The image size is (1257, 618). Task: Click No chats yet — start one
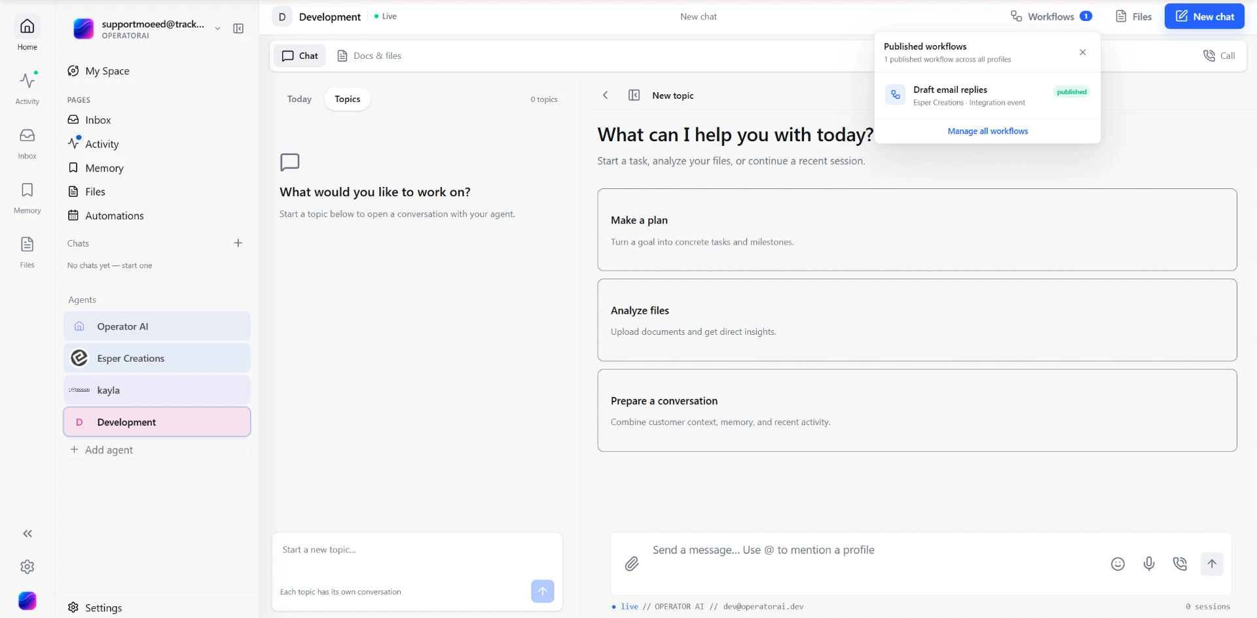click(110, 266)
